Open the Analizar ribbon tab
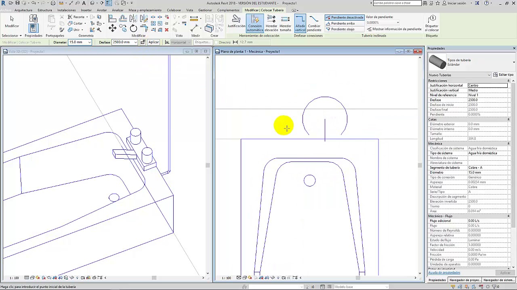 118,10
